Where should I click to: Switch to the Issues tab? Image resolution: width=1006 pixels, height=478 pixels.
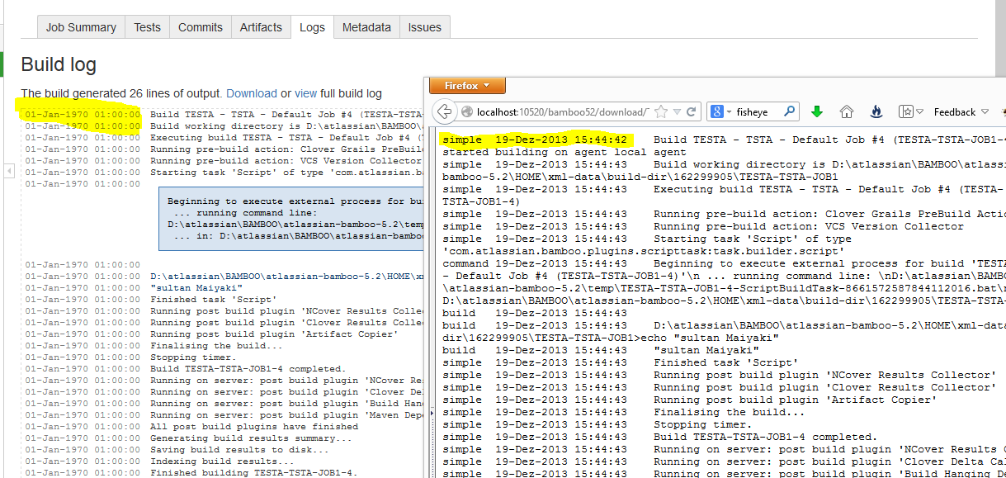tap(425, 27)
